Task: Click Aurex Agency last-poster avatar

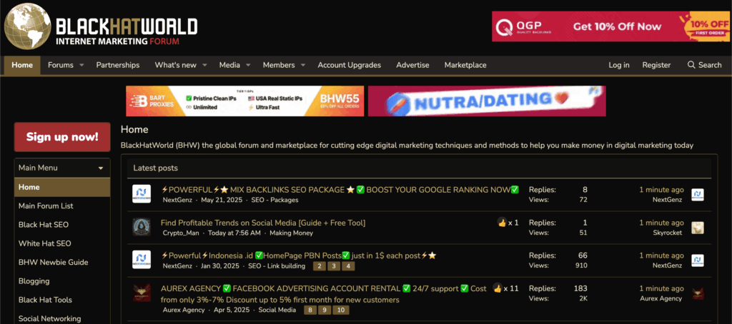Action: click(698, 294)
